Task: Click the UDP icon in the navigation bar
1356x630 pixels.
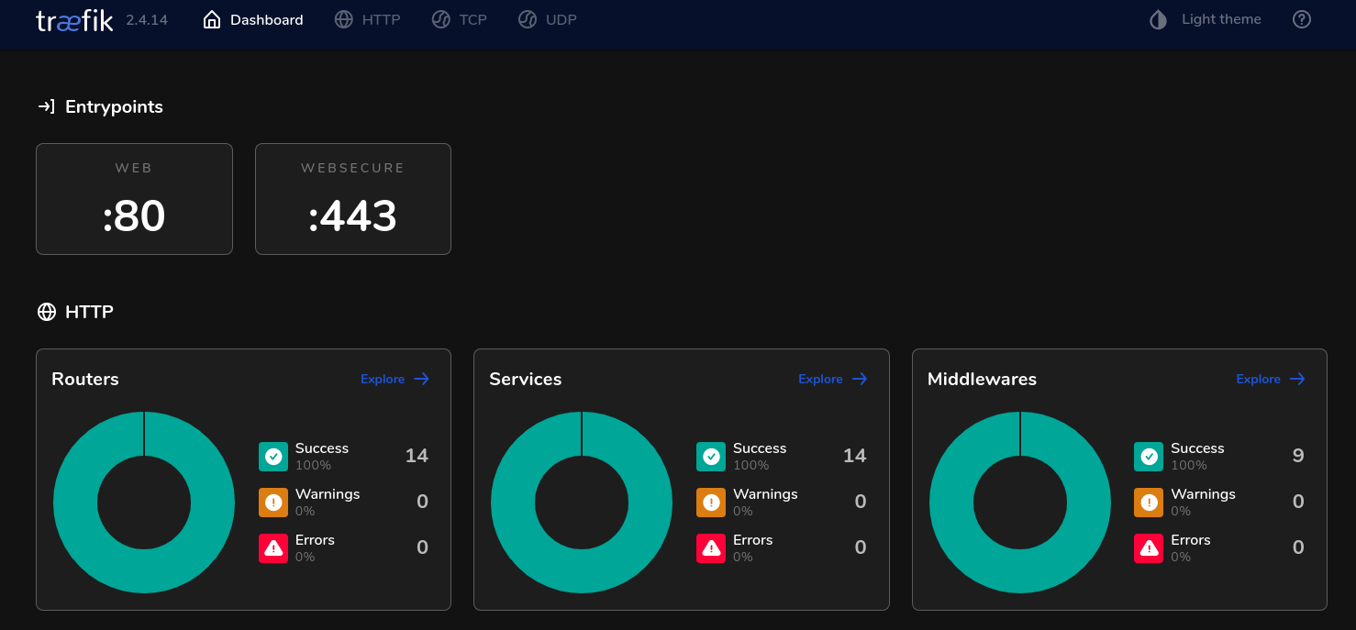Action: click(527, 18)
